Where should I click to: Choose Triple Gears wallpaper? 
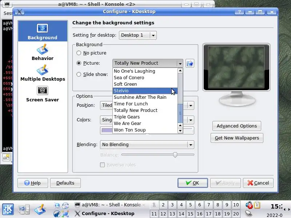[145, 117]
